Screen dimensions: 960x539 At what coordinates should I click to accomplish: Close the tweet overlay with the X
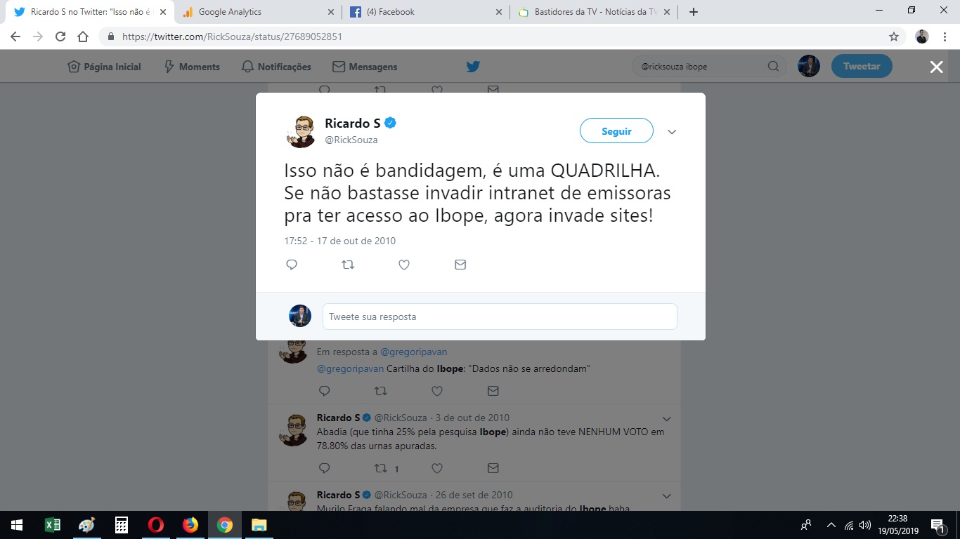click(x=936, y=67)
